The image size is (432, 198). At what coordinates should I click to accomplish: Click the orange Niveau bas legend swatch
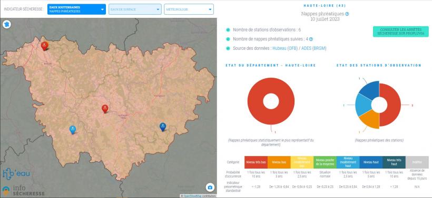click(x=279, y=162)
